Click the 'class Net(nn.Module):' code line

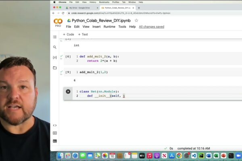pos(99,91)
